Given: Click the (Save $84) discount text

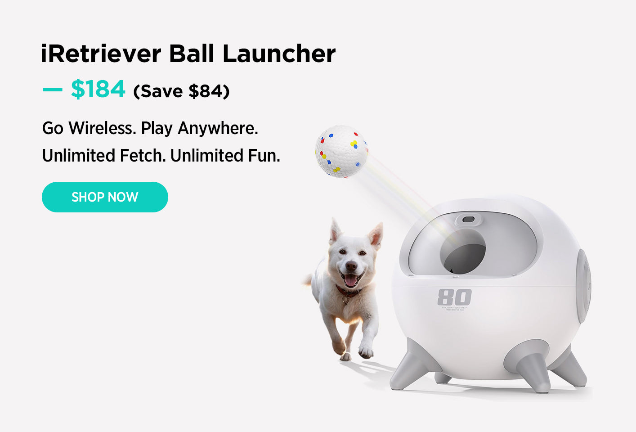Looking at the screenshot, I should click(181, 91).
